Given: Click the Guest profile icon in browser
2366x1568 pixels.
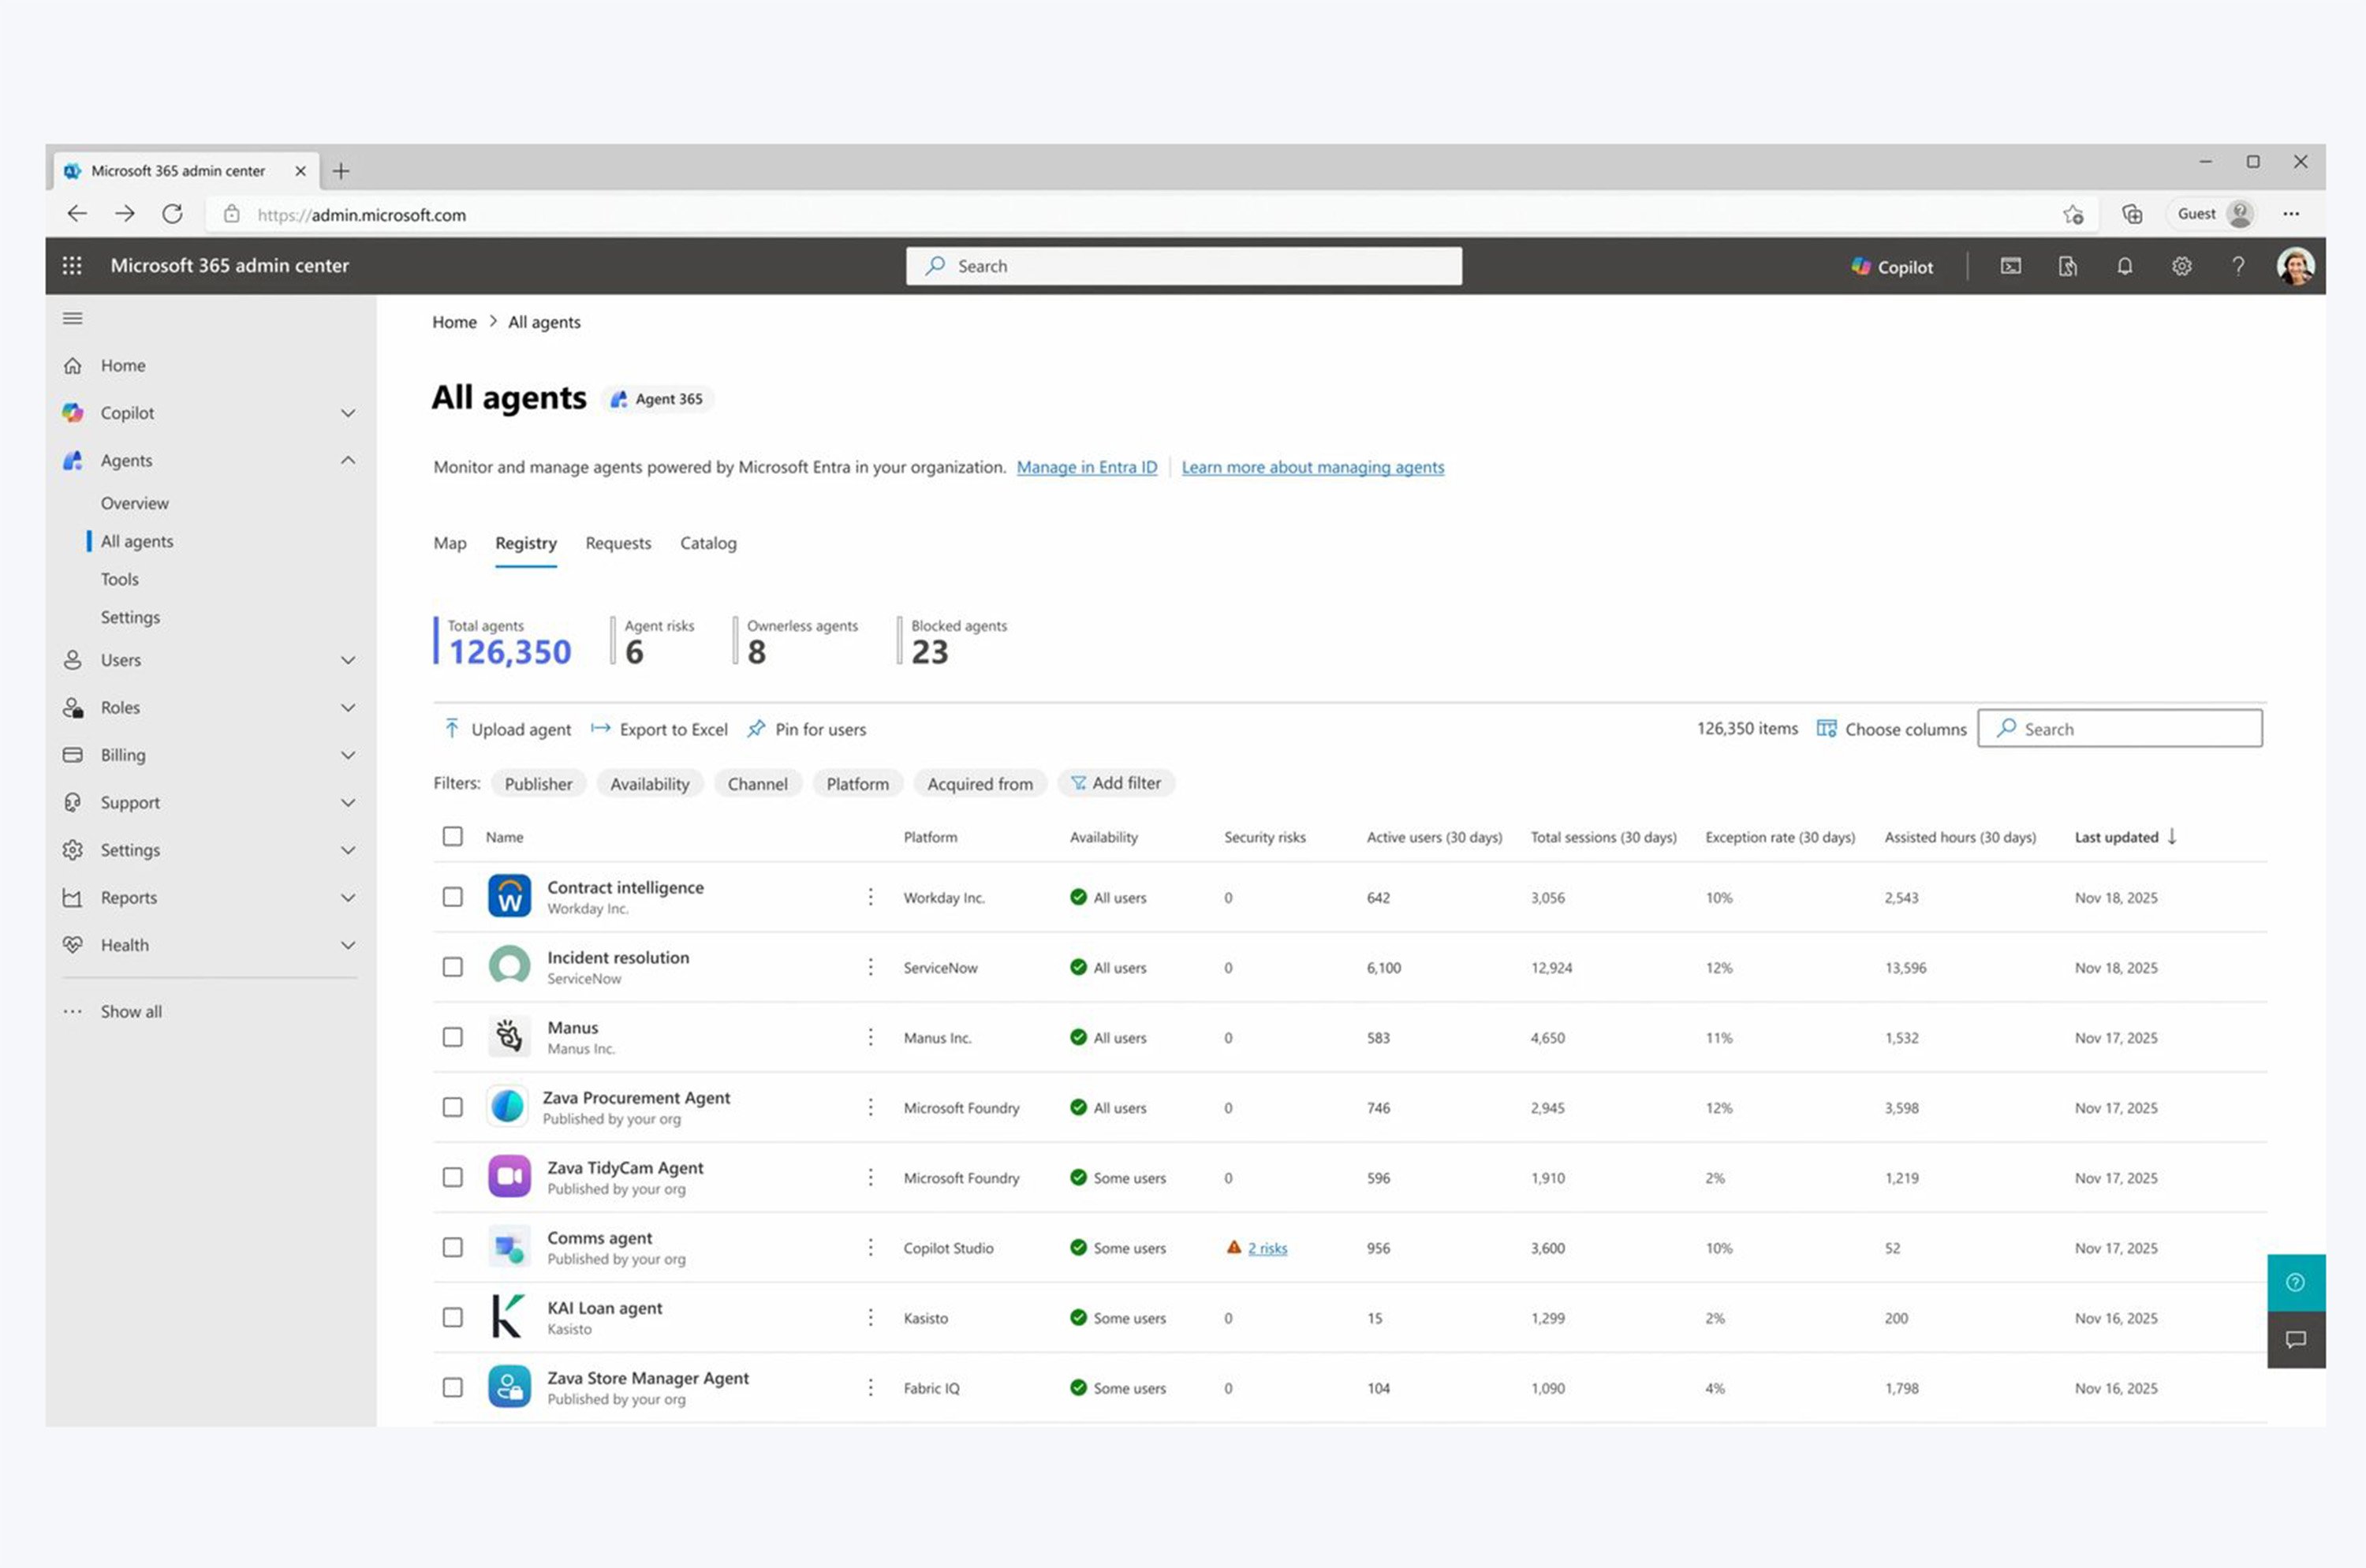Looking at the screenshot, I should [x=2240, y=214].
